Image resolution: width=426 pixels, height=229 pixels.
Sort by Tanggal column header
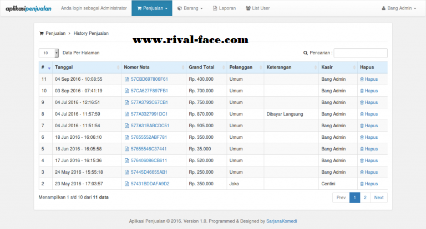pos(87,67)
